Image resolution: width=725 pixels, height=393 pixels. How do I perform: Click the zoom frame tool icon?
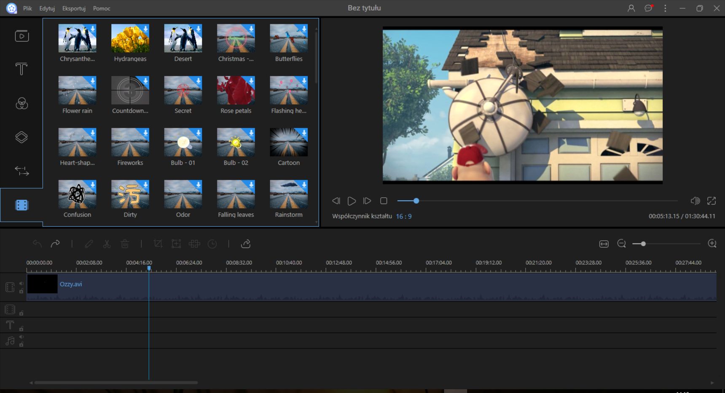coord(176,244)
